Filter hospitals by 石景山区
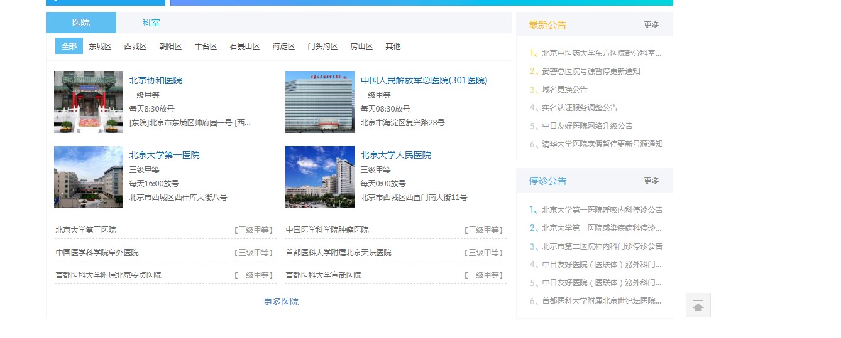The image size is (841, 338). tap(245, 46)
